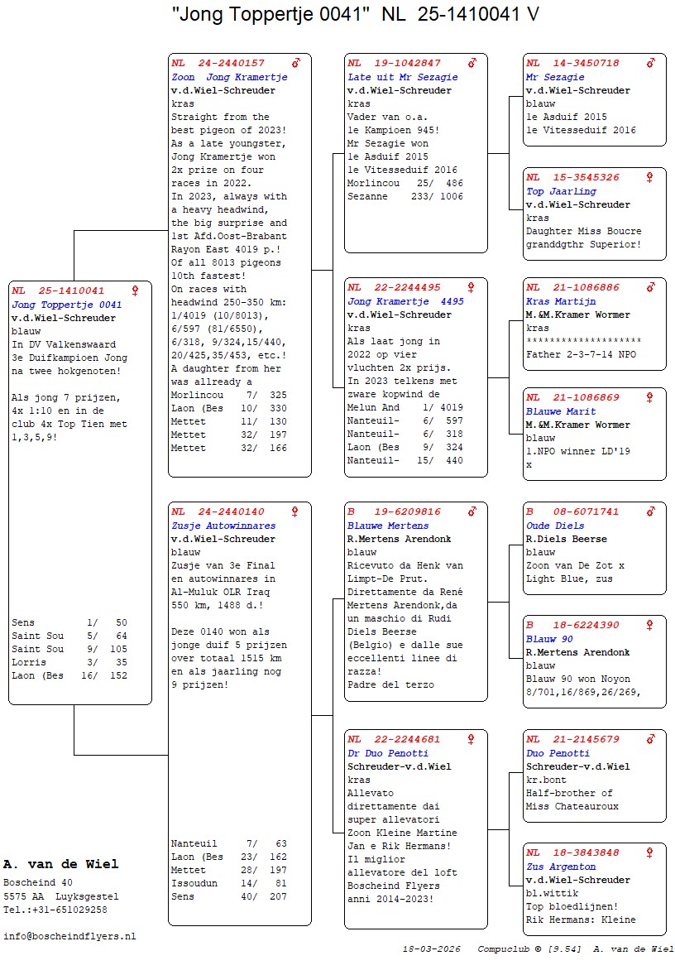
Task: Click the name Late uit Mr Sezagie
Action: coord(402,77)
